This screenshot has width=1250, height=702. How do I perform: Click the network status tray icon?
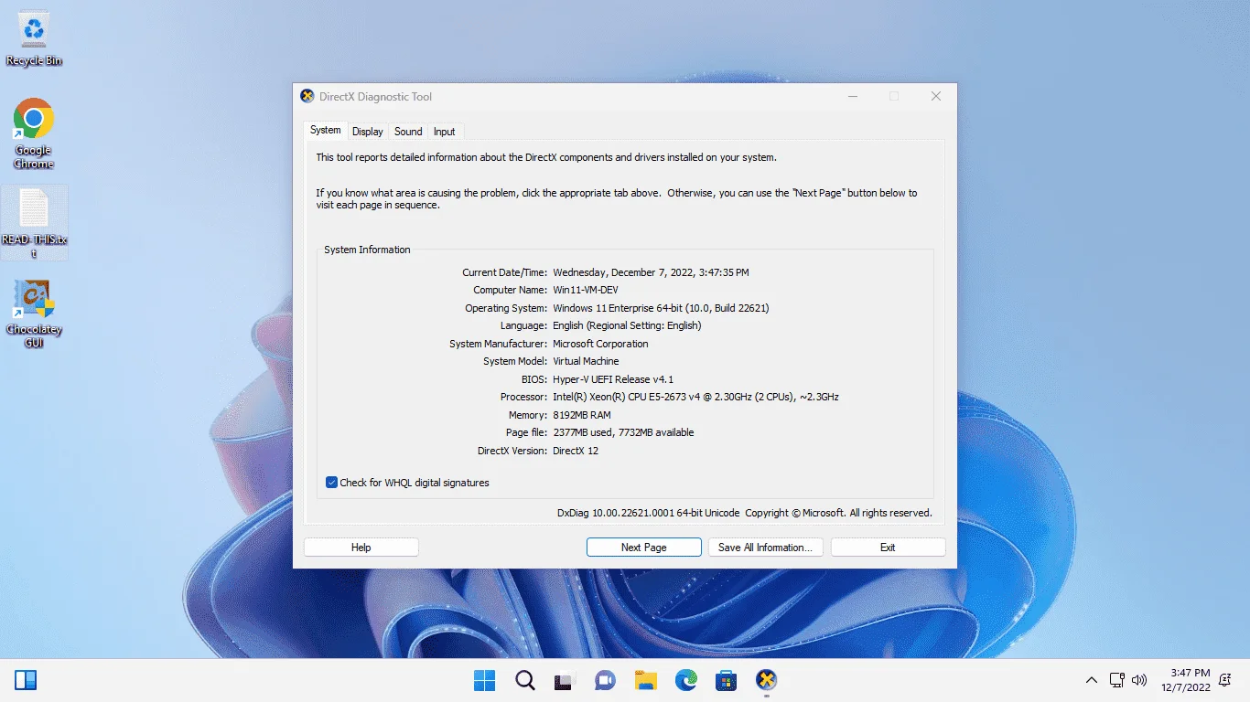pos(1117,680)
